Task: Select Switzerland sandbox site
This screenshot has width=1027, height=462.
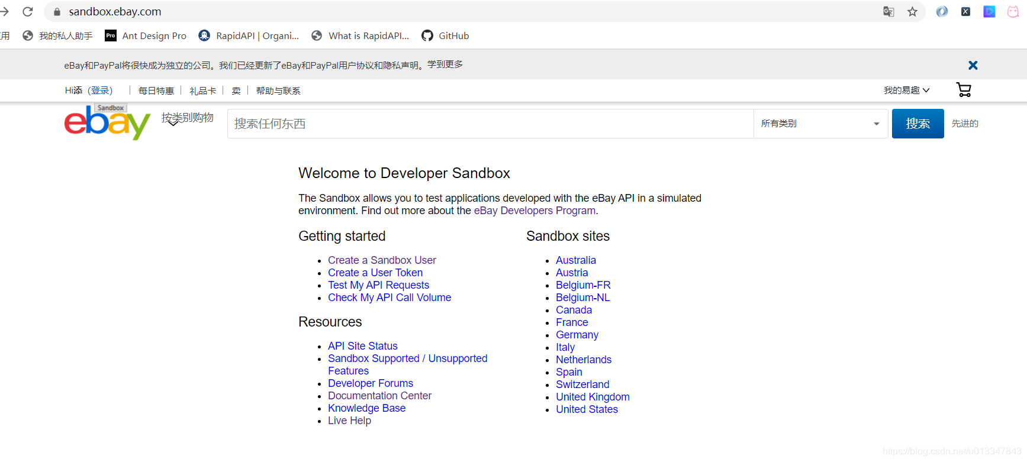Action: coord(582,385)
